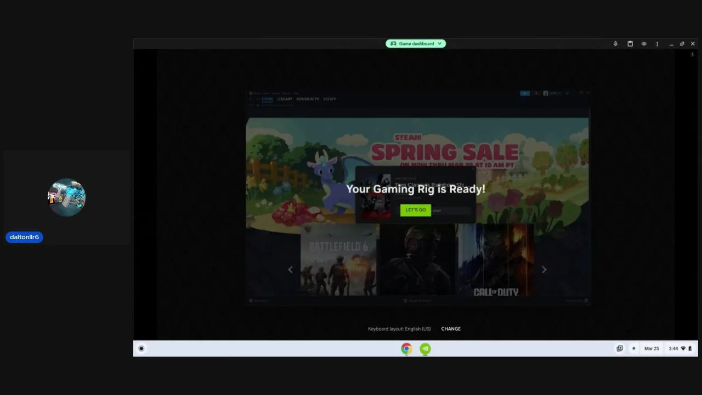The height and width of the screenshot is (395, 702).
Task: Launch Google Chrome from the shelf
Action: coord(406,348)
